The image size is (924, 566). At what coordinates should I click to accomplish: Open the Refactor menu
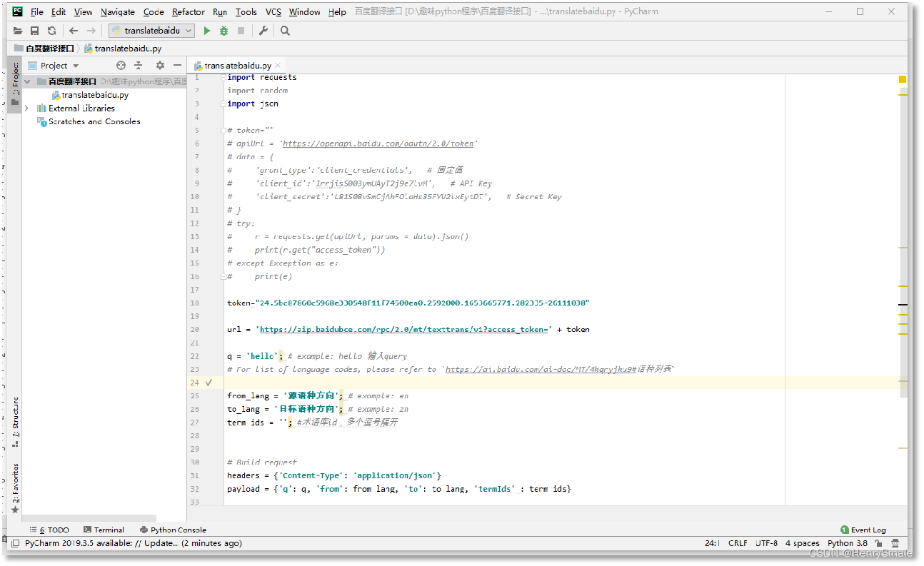[x=189, y=12]
